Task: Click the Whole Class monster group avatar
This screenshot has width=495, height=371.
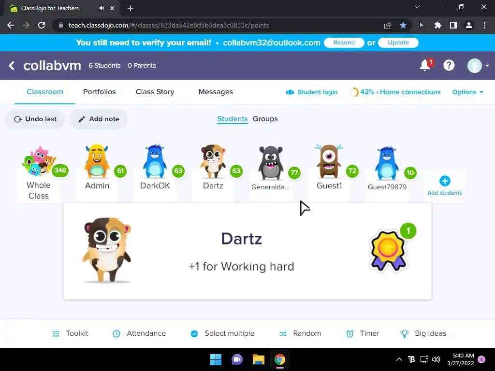Action: (39, 161)
